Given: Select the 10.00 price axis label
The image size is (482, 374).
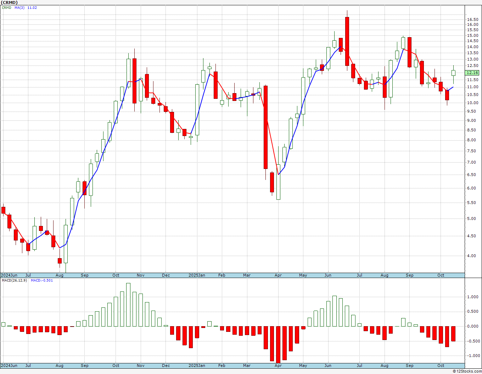Looking at the screenshot, I should (472, 103).
